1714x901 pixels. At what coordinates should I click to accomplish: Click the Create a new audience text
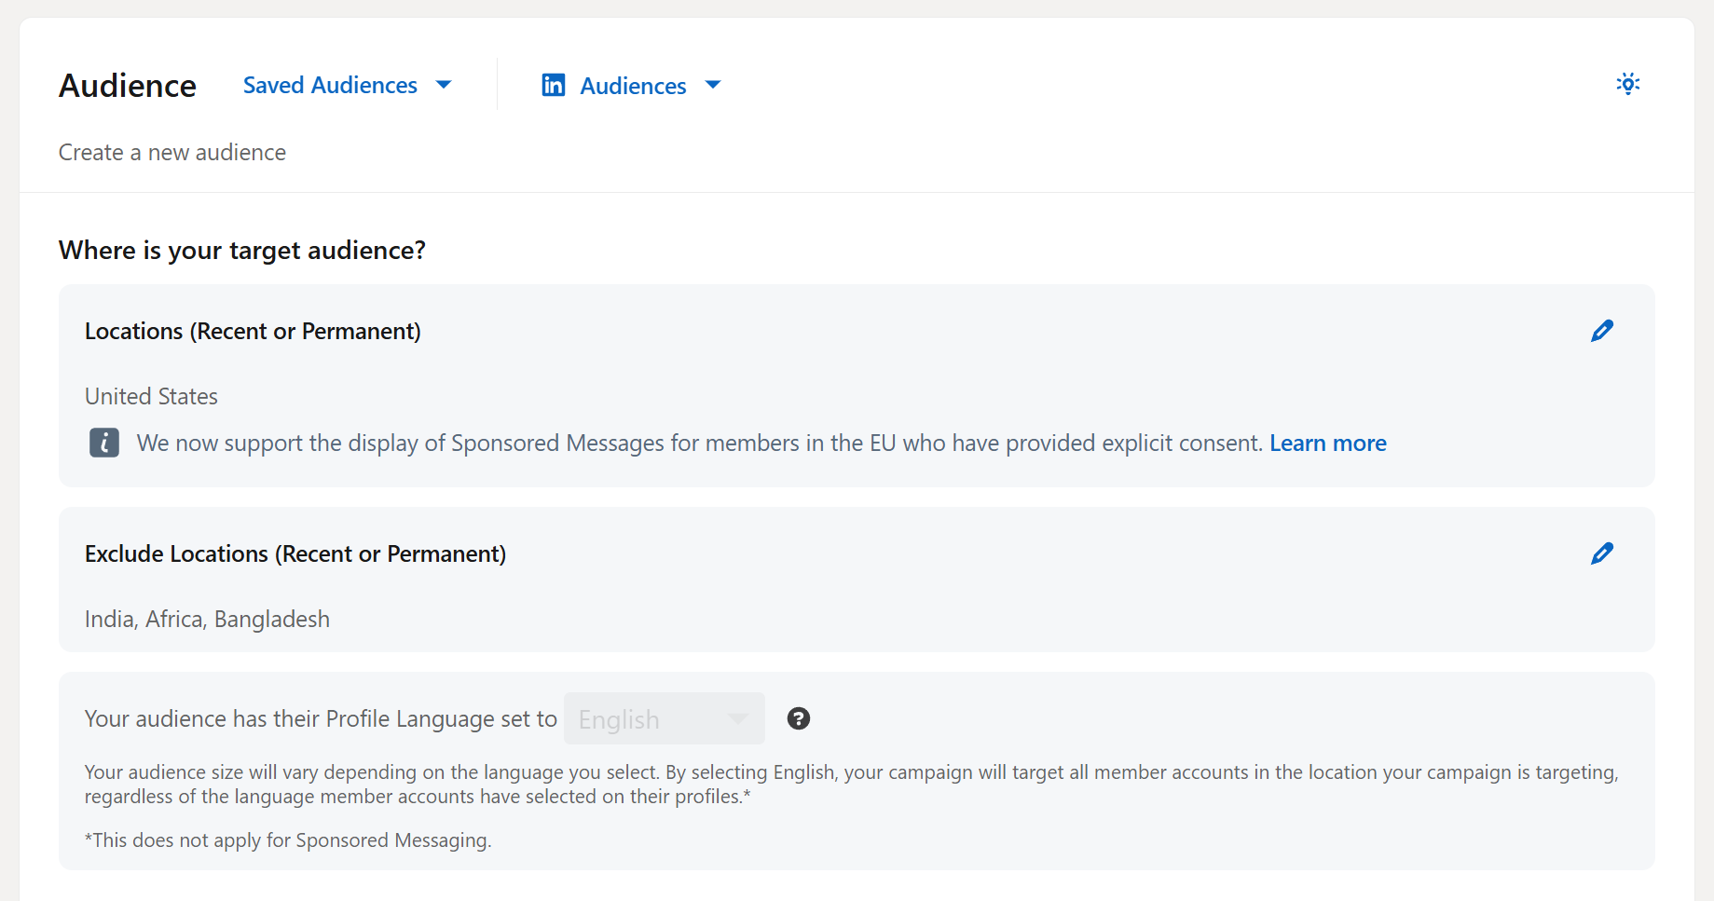172,152
